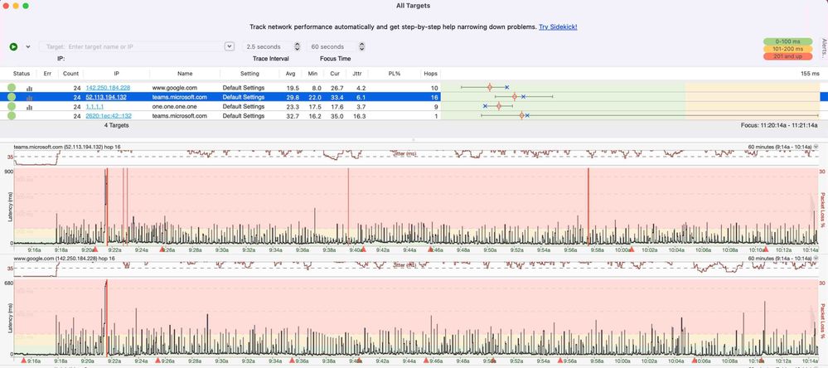Click the Focus: 11:20:14a - 11:21:14a label
828x368 pixels.
click(779, 126)
